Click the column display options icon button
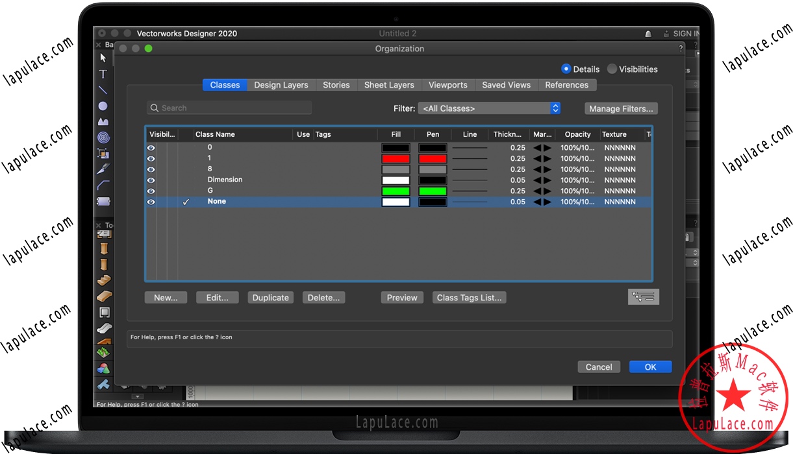The image size is (793, 454). point(643,297)
